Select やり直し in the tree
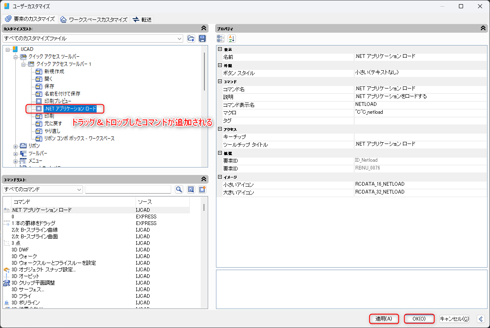 (52, 131)
